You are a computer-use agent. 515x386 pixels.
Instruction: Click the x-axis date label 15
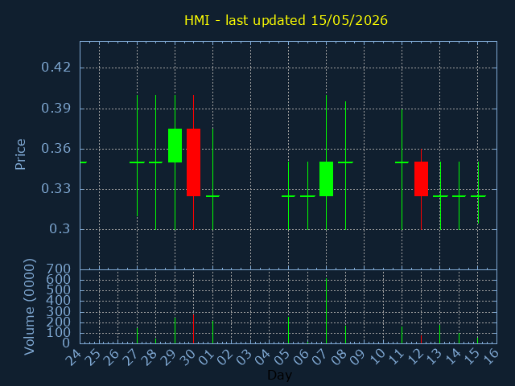pos(471,357)
